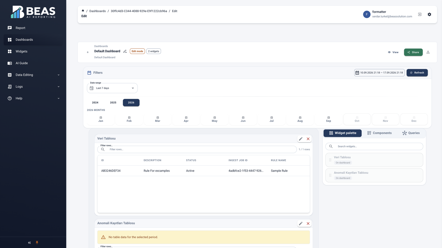Viewport: 442px width, 248px height.
Task: Select the Jun month
Action: tap(243, 119)
